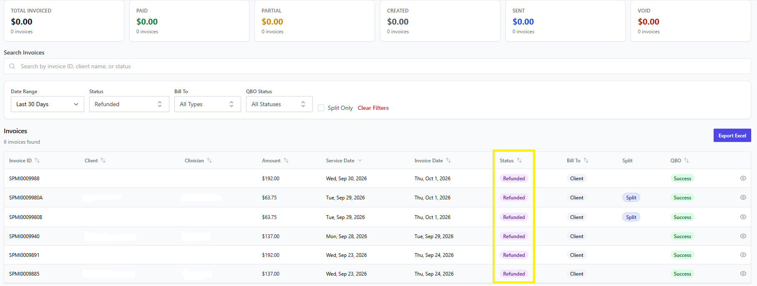The height and width of the screenshot is (286, 757).
Task: Select the Sent summary card
Action: [x=566, y=21]
